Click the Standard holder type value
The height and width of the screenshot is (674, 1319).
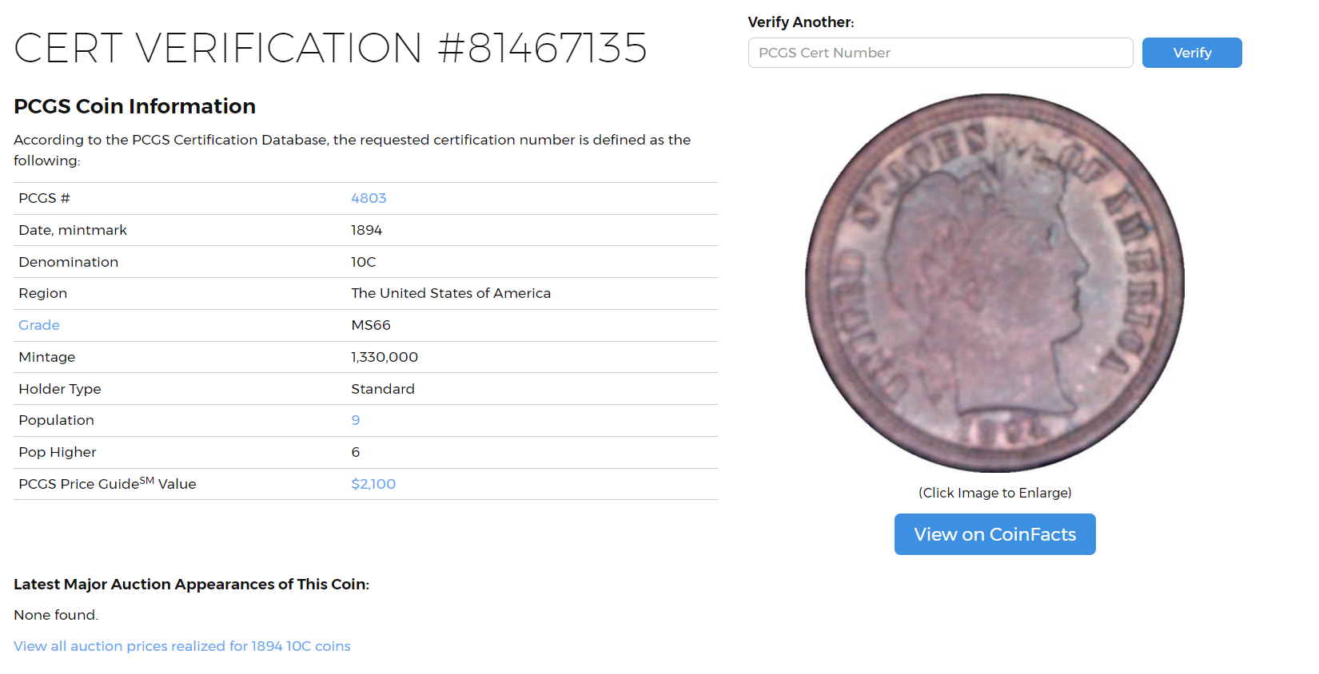[383, 389]
